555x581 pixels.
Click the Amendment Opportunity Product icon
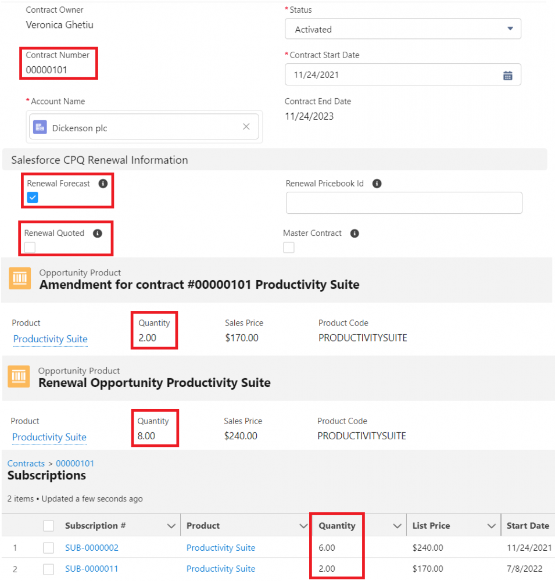click(x=20, y=278)
